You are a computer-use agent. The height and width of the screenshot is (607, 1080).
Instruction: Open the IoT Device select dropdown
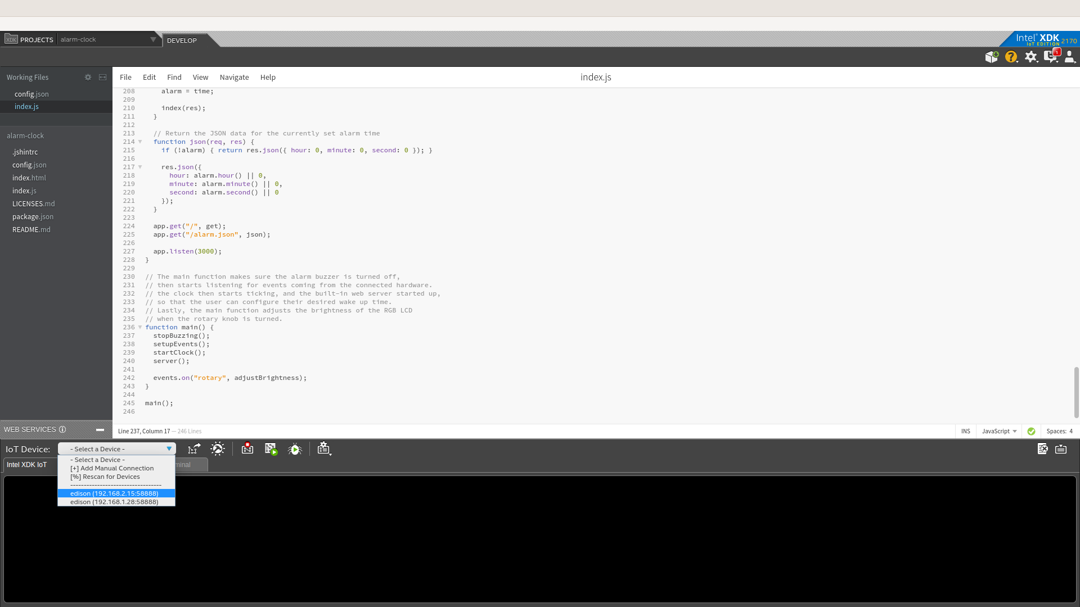(117, 449)
